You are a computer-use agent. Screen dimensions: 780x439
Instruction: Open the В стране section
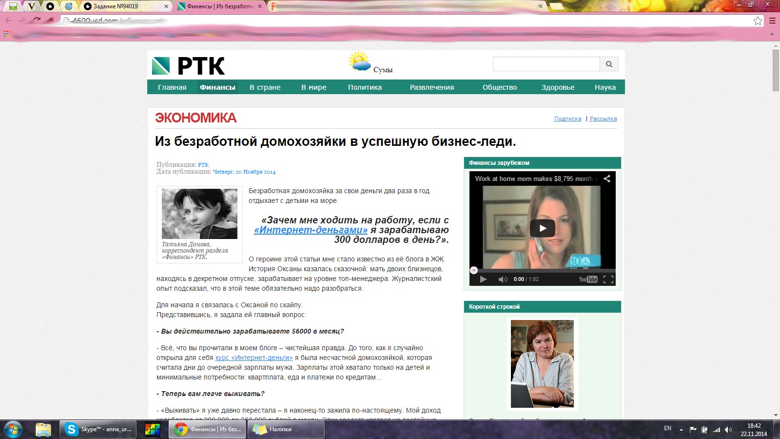pos(265,87)
